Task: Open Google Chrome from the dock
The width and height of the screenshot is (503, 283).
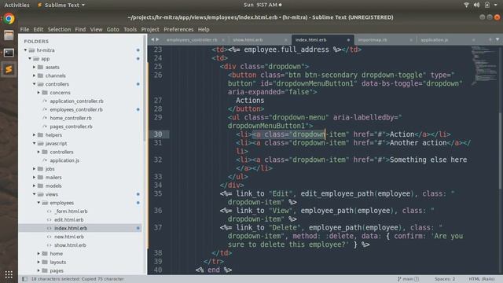Action: tap(9, 19)
